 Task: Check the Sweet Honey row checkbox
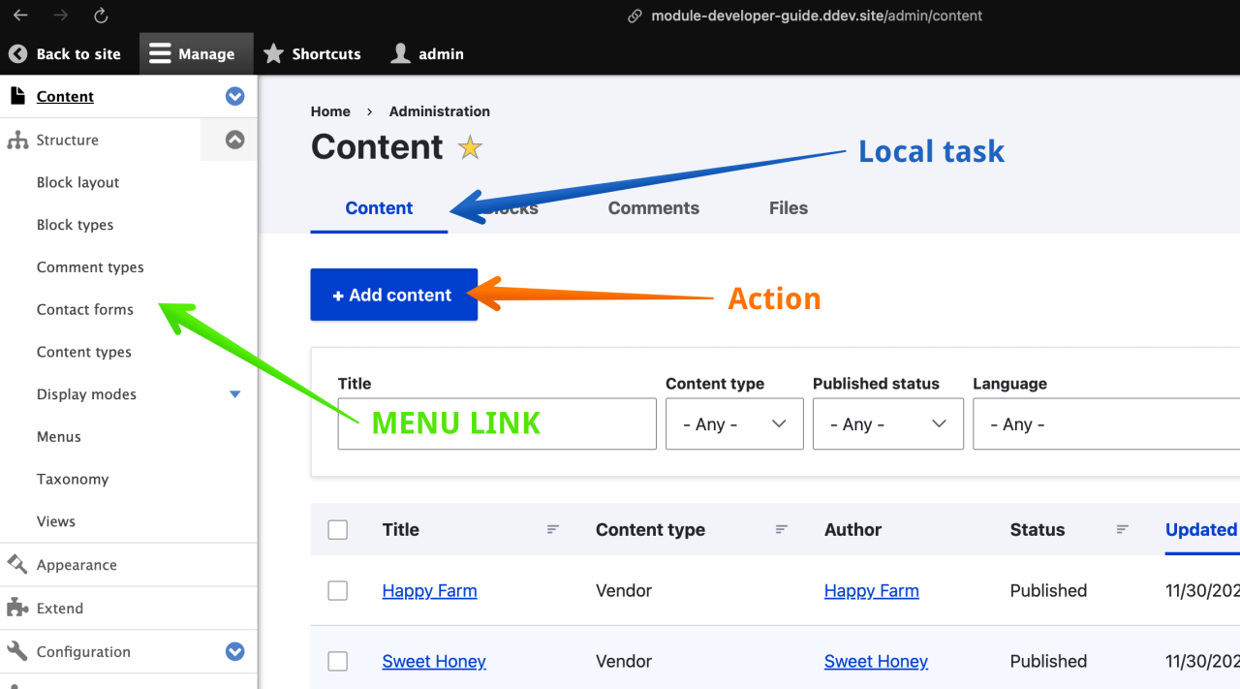pos(337,661)
